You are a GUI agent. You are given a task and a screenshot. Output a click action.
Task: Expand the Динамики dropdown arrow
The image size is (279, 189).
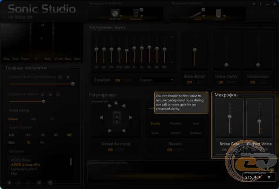click(142, 16)
